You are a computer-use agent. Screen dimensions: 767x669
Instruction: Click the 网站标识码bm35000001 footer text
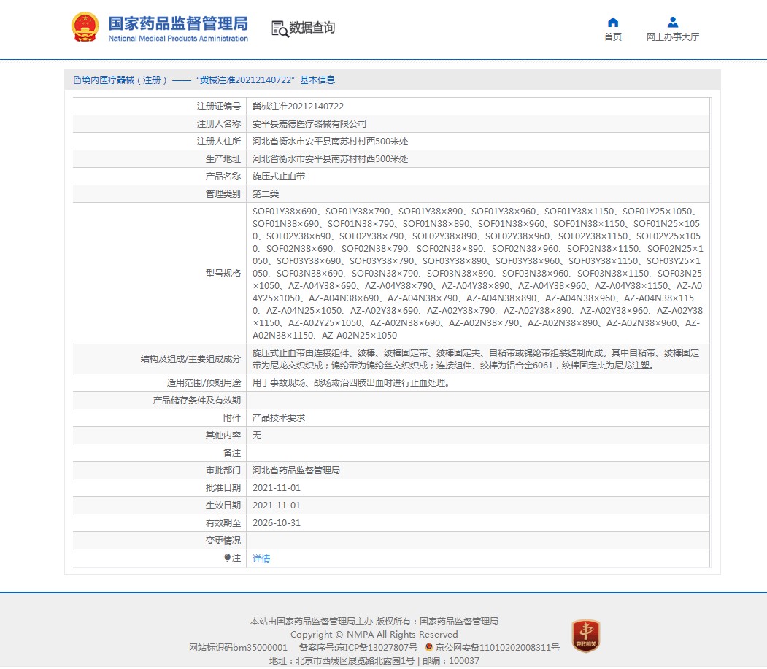238,648
